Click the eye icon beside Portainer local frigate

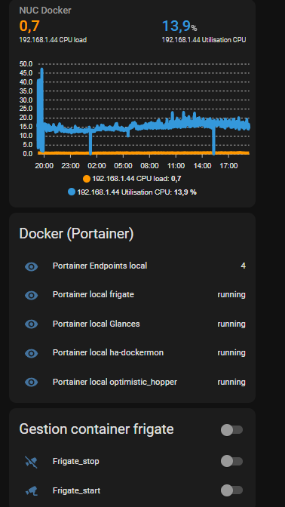coord(32,295)
